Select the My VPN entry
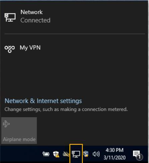Screen dimensions: 149x163 coord(74,48)
